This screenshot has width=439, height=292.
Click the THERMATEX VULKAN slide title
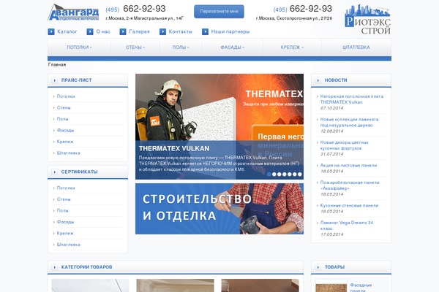click(x=174, y=149)
